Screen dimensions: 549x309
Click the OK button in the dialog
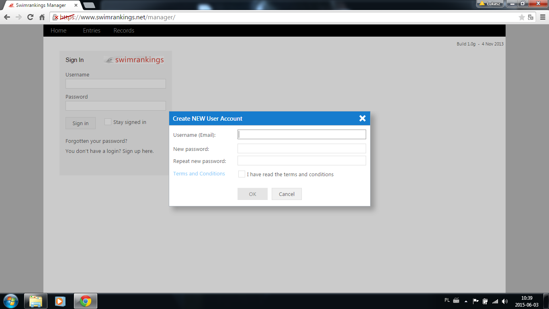pyautogui.click(x=252, y=194)
